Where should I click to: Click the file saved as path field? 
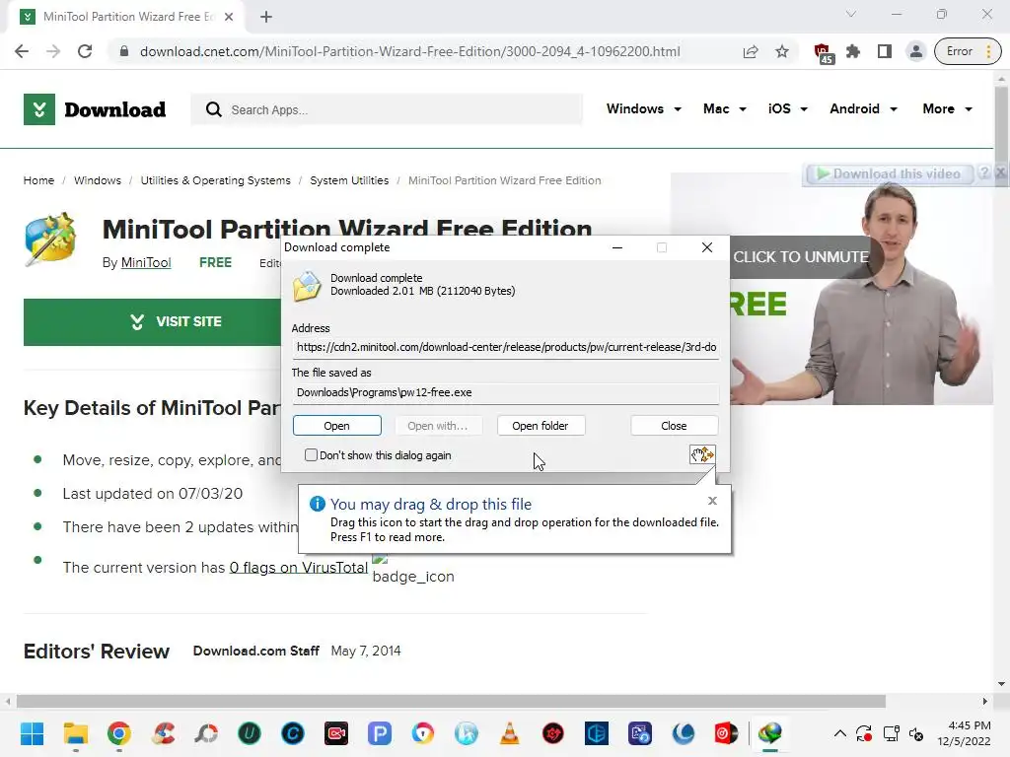pos(506,392)
